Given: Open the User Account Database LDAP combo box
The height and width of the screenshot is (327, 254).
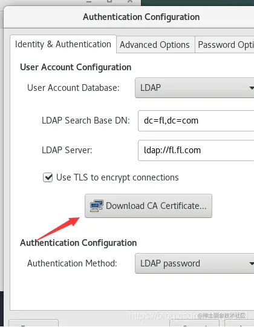Looking at the screenshot, I should [x=195, y=88].
